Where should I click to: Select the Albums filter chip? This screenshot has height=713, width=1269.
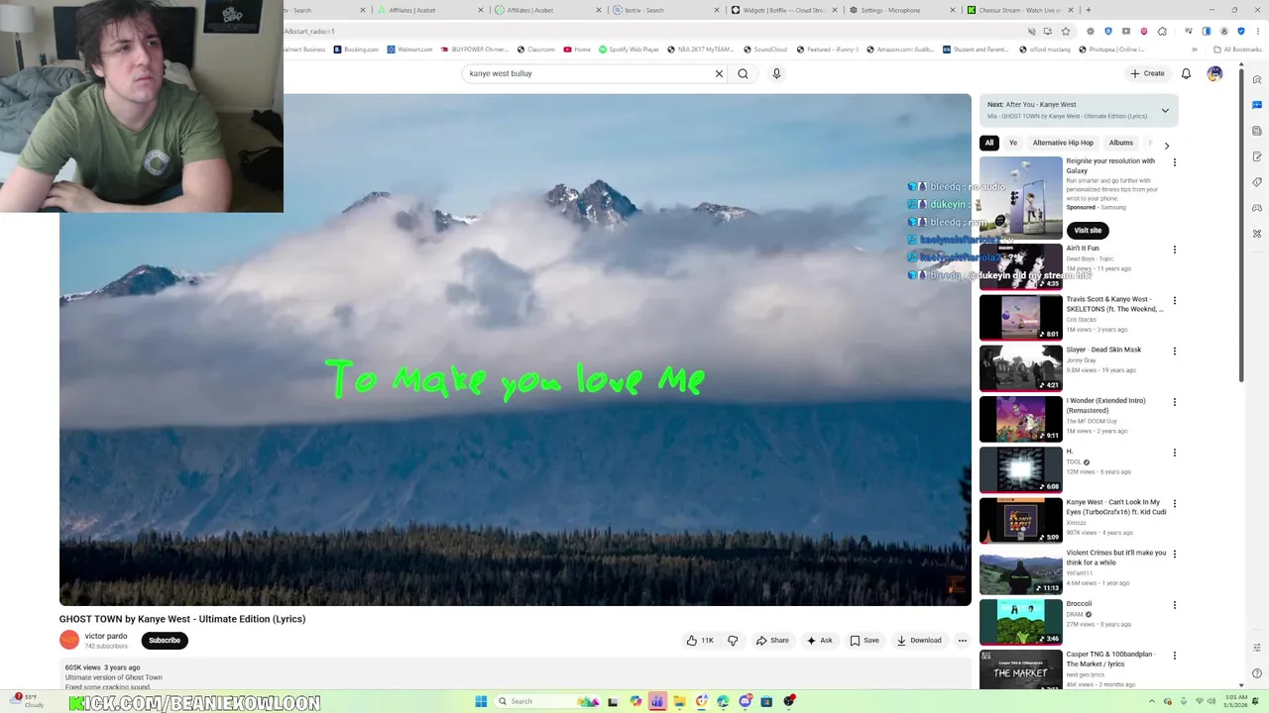(x=1121, y=143)
